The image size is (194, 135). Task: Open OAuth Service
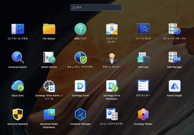point(49,57)
